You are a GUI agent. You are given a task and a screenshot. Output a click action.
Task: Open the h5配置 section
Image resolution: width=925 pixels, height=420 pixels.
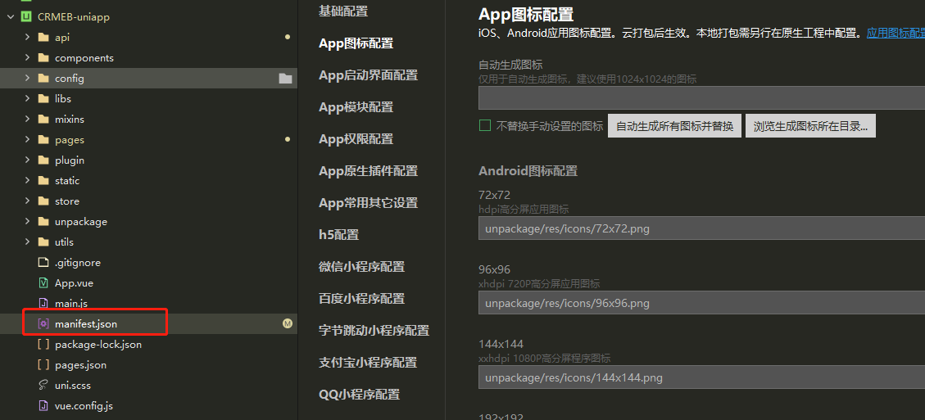(x=338, y=235)
